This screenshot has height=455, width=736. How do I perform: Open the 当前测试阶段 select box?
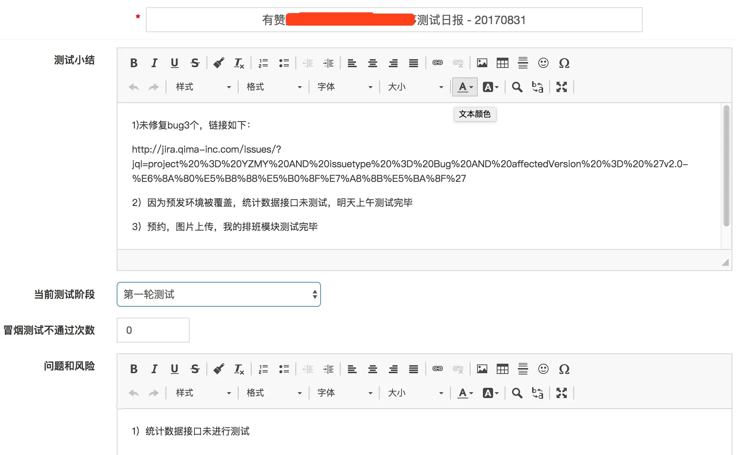pyautogui.click(x=218, y=294)
